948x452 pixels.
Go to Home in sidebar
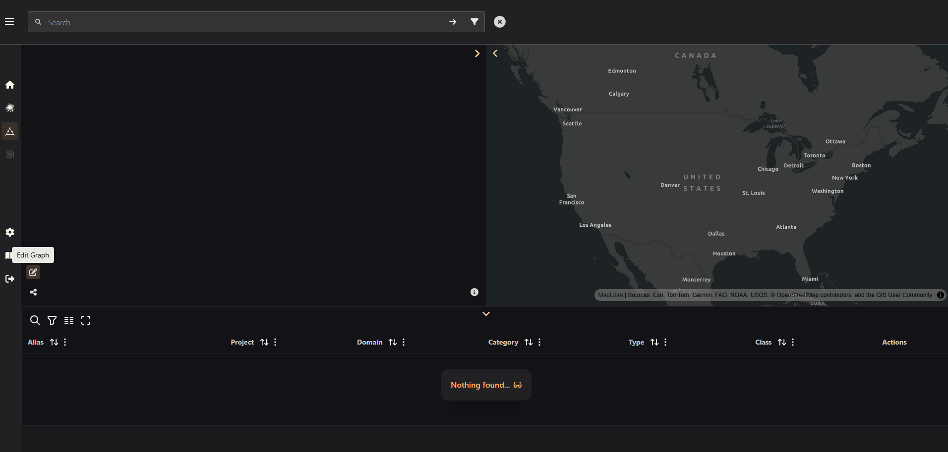pos(10,85)
